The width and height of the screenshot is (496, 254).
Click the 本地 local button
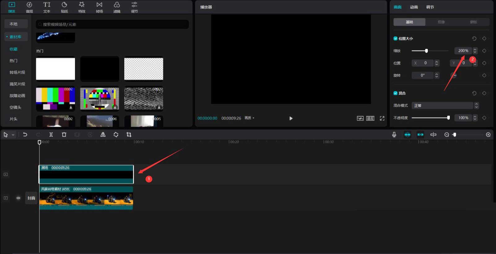click(16, 24)
